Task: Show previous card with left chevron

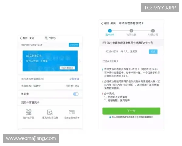Action: 21,61
